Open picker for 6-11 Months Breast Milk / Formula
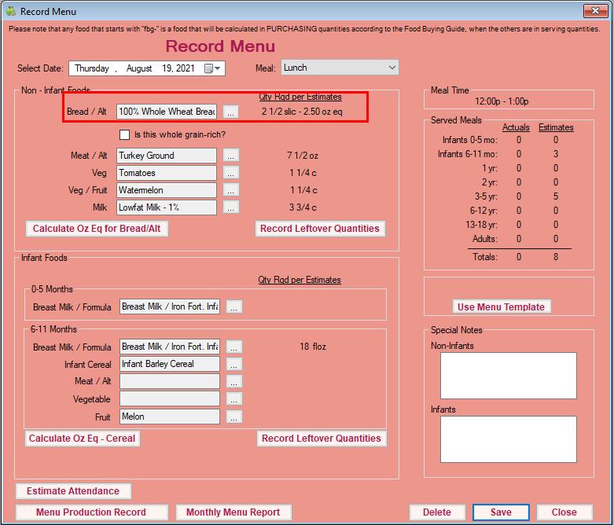 [233, 347]
